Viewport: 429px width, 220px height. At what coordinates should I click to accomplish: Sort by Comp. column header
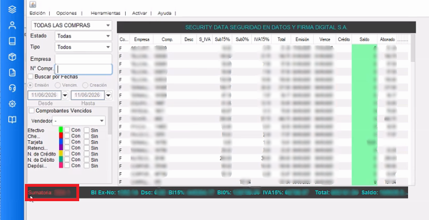coord(167,39)
